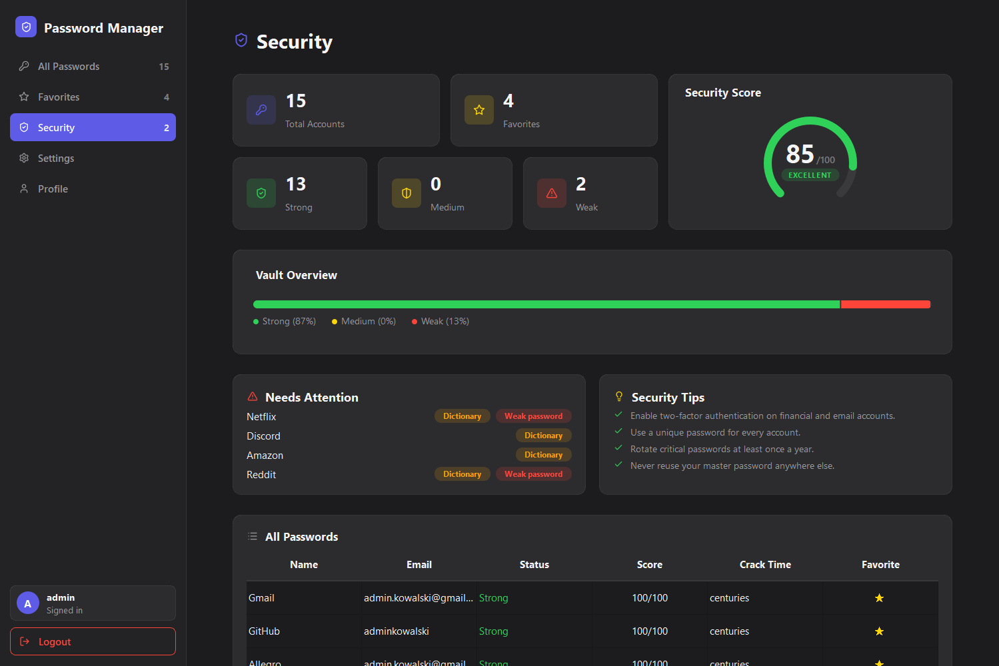Click the red warning icon in Weak card
Screen dimensions: 999x666
click(x=552, y=193)
